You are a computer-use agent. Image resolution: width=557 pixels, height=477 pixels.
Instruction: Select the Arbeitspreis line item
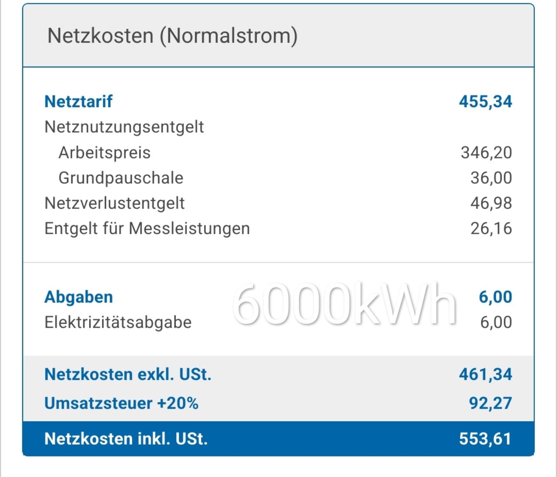[x=104, y=153]
